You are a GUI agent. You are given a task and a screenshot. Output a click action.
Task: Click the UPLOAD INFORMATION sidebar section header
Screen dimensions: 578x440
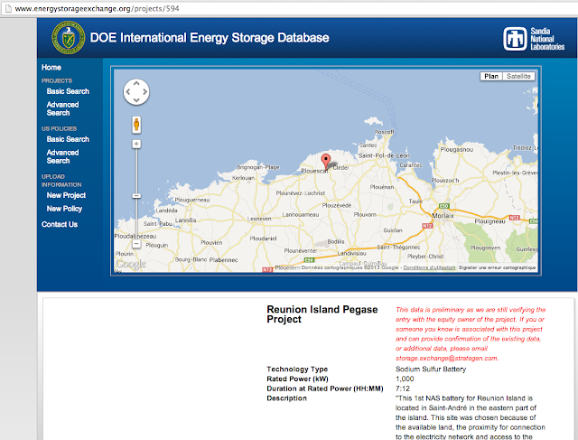61,181
